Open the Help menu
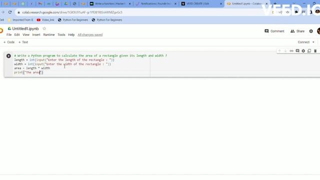The image size is (320, 180). 71,34
